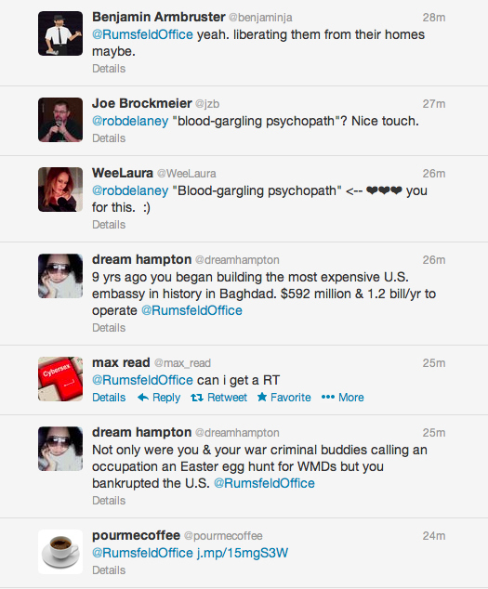Expand Details under Joe Brockmeier's tweet
The width and height of the screenshot is (488, 589).
[109, 138]
